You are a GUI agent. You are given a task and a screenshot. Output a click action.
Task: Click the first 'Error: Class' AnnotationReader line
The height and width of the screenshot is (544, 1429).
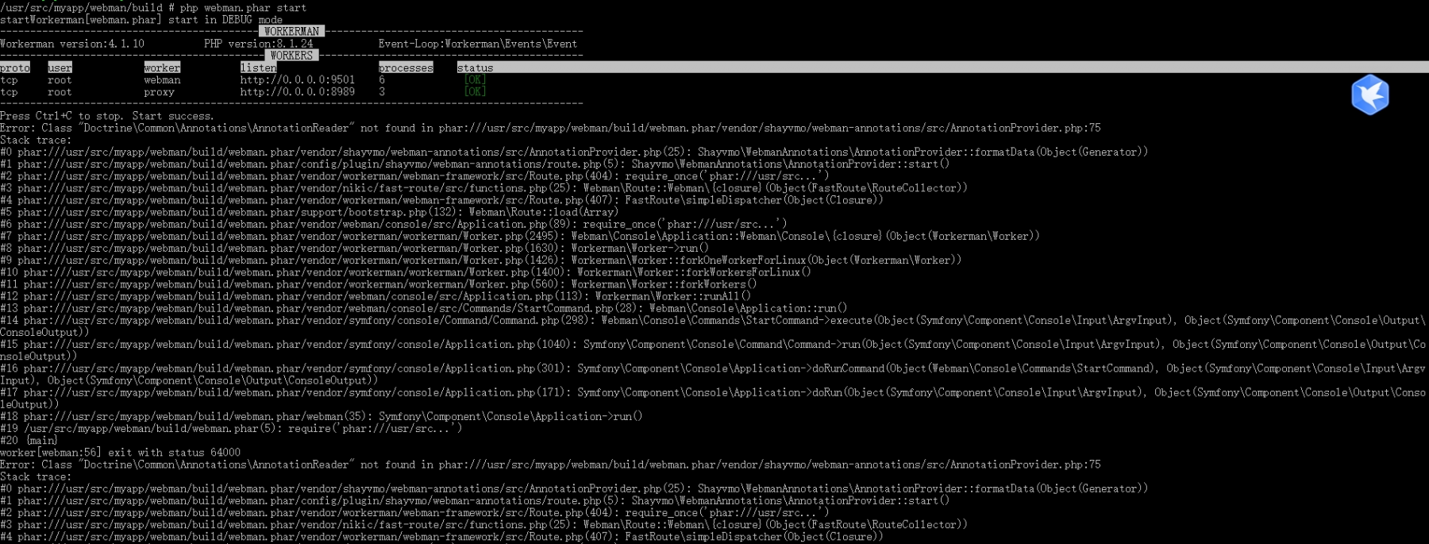pos(550,128)
